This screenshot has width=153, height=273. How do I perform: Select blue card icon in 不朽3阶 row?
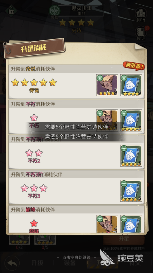point(131,191)
